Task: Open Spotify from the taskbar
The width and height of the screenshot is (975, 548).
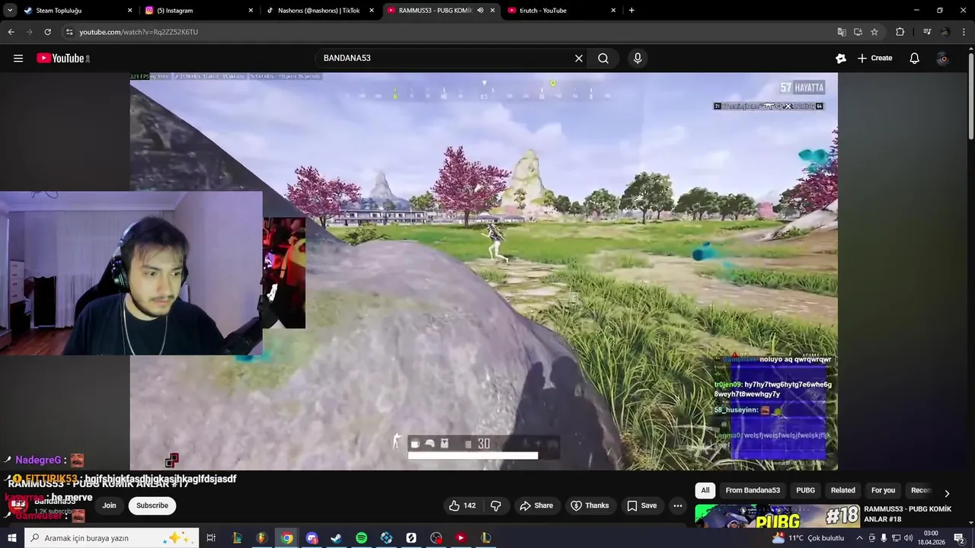Action: (361, 538)
